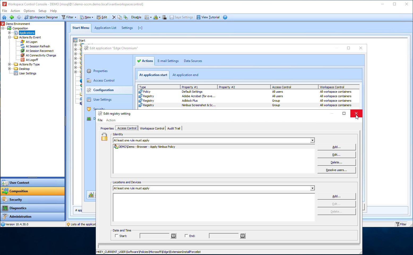Enable the End date checkbox
Viewport: 413px width, 255px height.
[x=186, y=236]
